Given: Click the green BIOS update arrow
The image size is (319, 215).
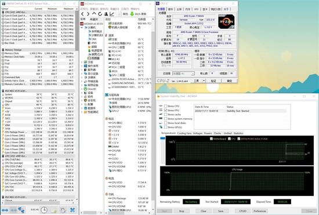Looking at the screenshot, I should (x=132, y=14).
